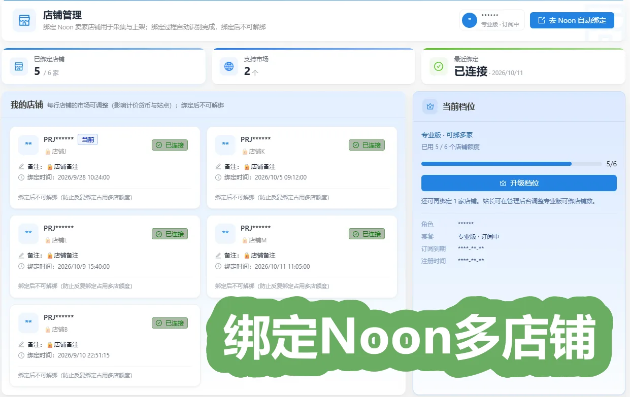Click the blue round user avatar icon
Screen dimensions: 630x397
click(470, 20)
